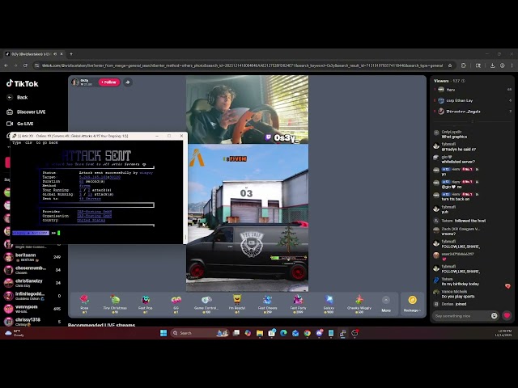Viewport: 518px width, 388px height.
Task: Open chosenumb... live in sidebar
Action: coord(32,270)
